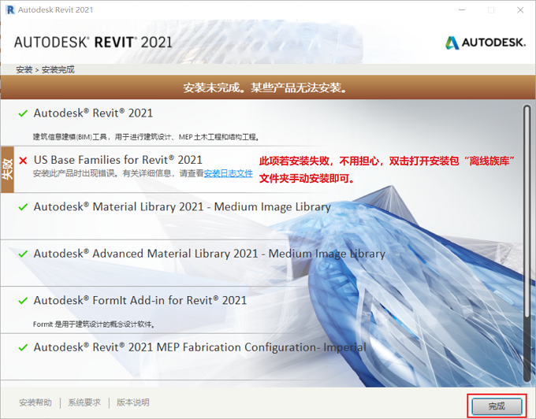Viewport: 536px width, 419px height.
Task: Click the vertical scrollbar of product list
Action: click(527, 243)
